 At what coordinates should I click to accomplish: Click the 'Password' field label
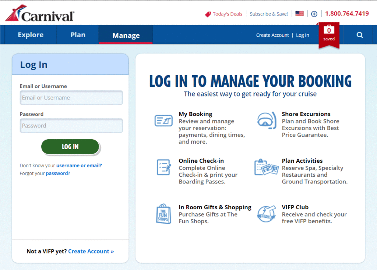pyautogui.click(x=32, y=114)
